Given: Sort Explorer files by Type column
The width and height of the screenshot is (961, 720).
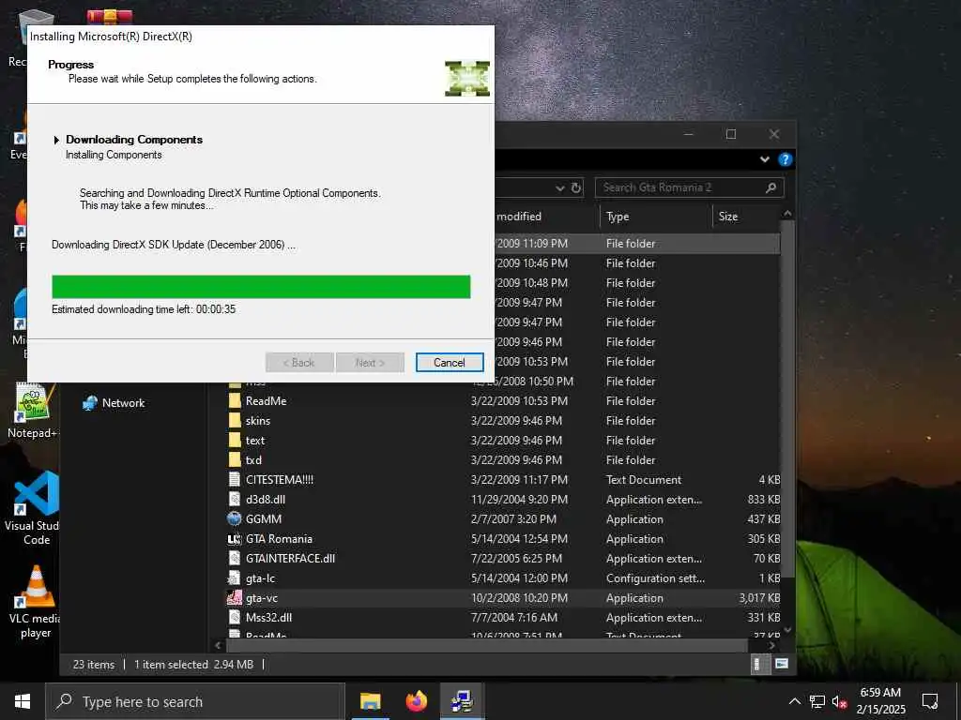Looking at the screenshot, I should (x=655, y=217).
